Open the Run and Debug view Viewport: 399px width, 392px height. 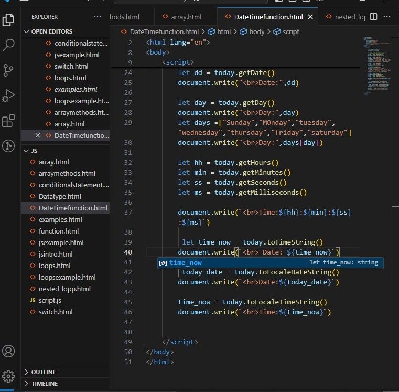8,96
